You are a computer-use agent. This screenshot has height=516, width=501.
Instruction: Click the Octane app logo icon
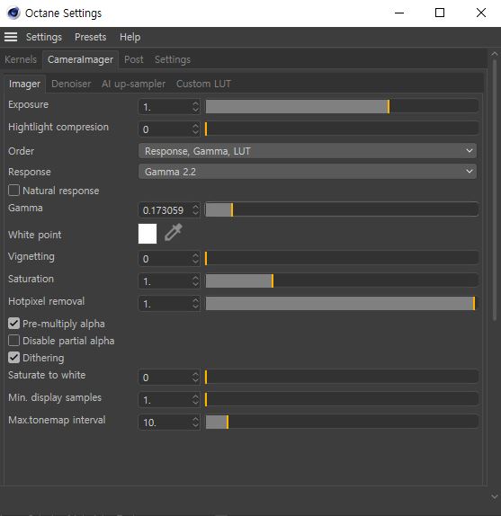(13, 13)
